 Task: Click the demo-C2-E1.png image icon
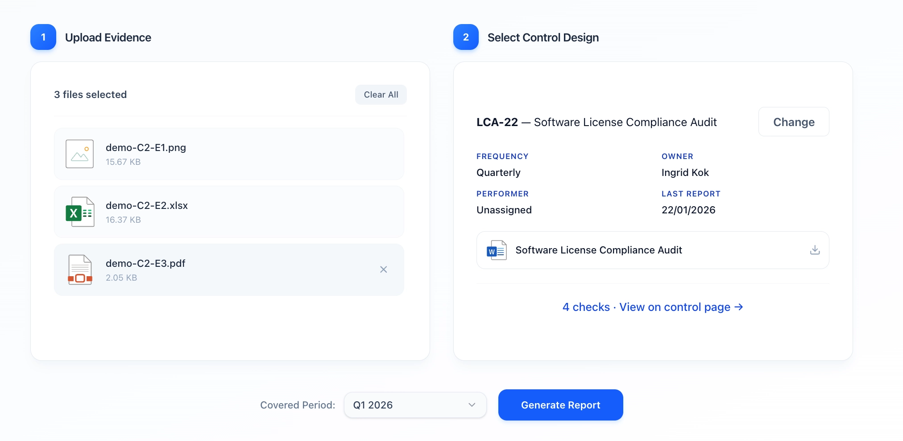pyautogui.click(x=79, y=154)
